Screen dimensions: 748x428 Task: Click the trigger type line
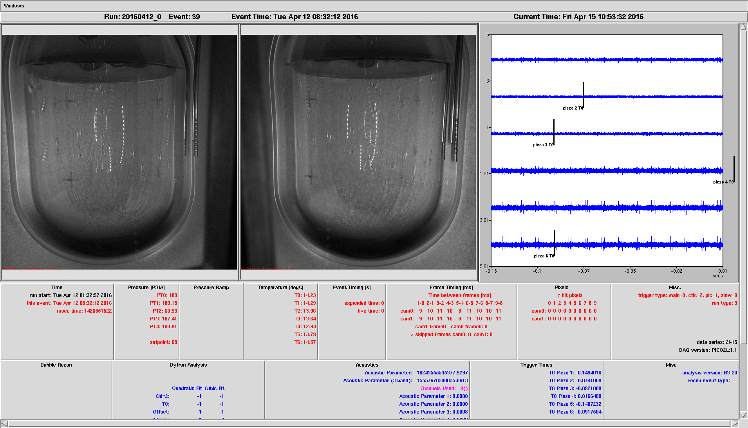[x=688, y=295]
